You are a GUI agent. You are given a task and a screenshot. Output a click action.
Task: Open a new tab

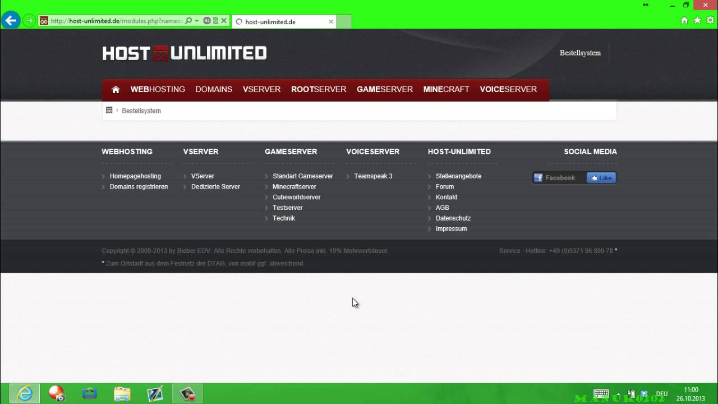click(344, 22)
